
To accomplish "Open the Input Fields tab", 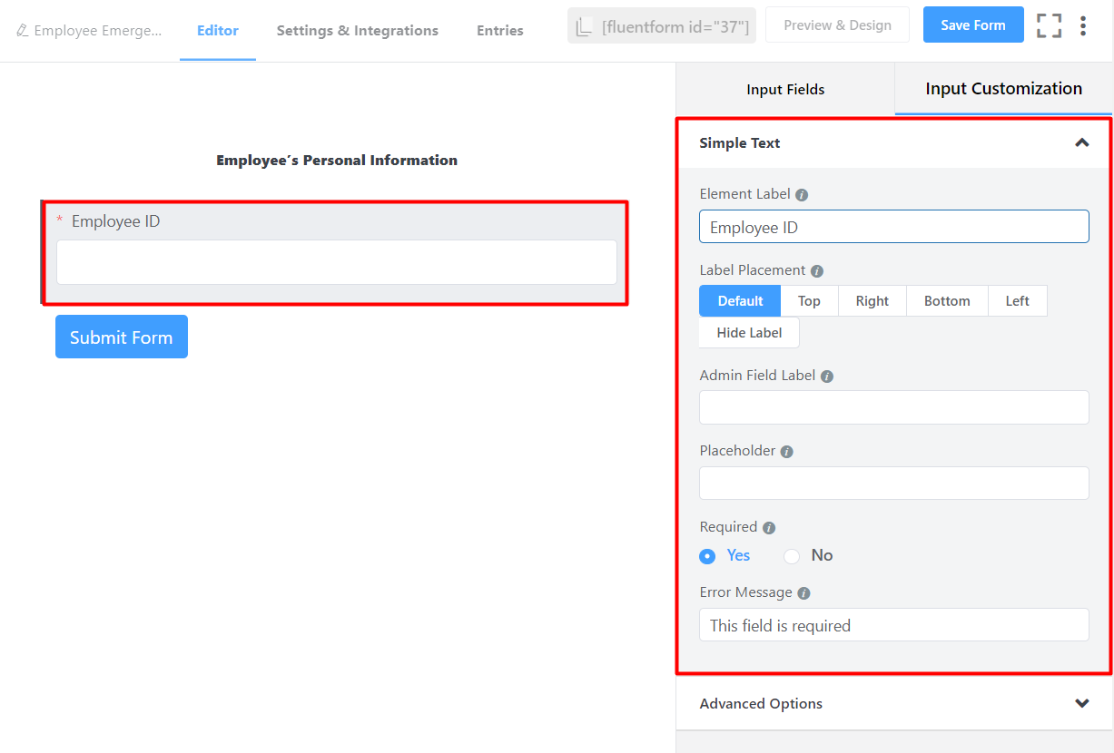I will (784, 89).
